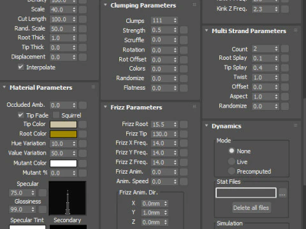The image size is (306, 229).
Task: Grab the Clumping Parameters rollout drag handle
Action: click(194, 4)
